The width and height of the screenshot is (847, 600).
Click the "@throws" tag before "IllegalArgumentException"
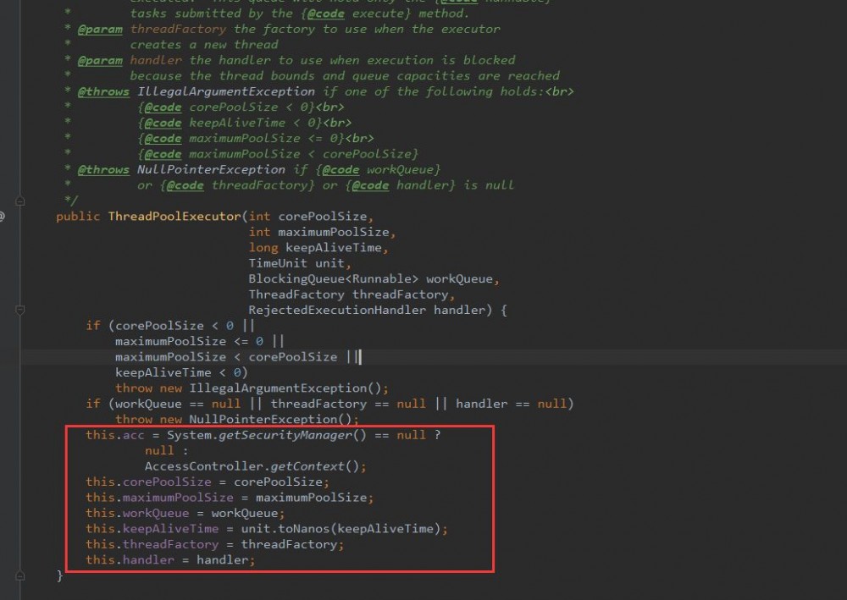(103, 91)
